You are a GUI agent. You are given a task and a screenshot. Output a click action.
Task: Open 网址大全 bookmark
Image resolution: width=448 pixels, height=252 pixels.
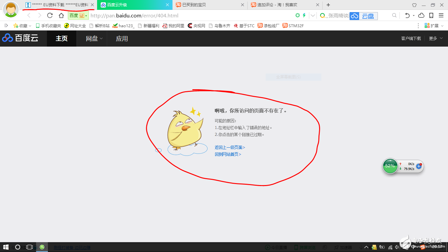75,26
